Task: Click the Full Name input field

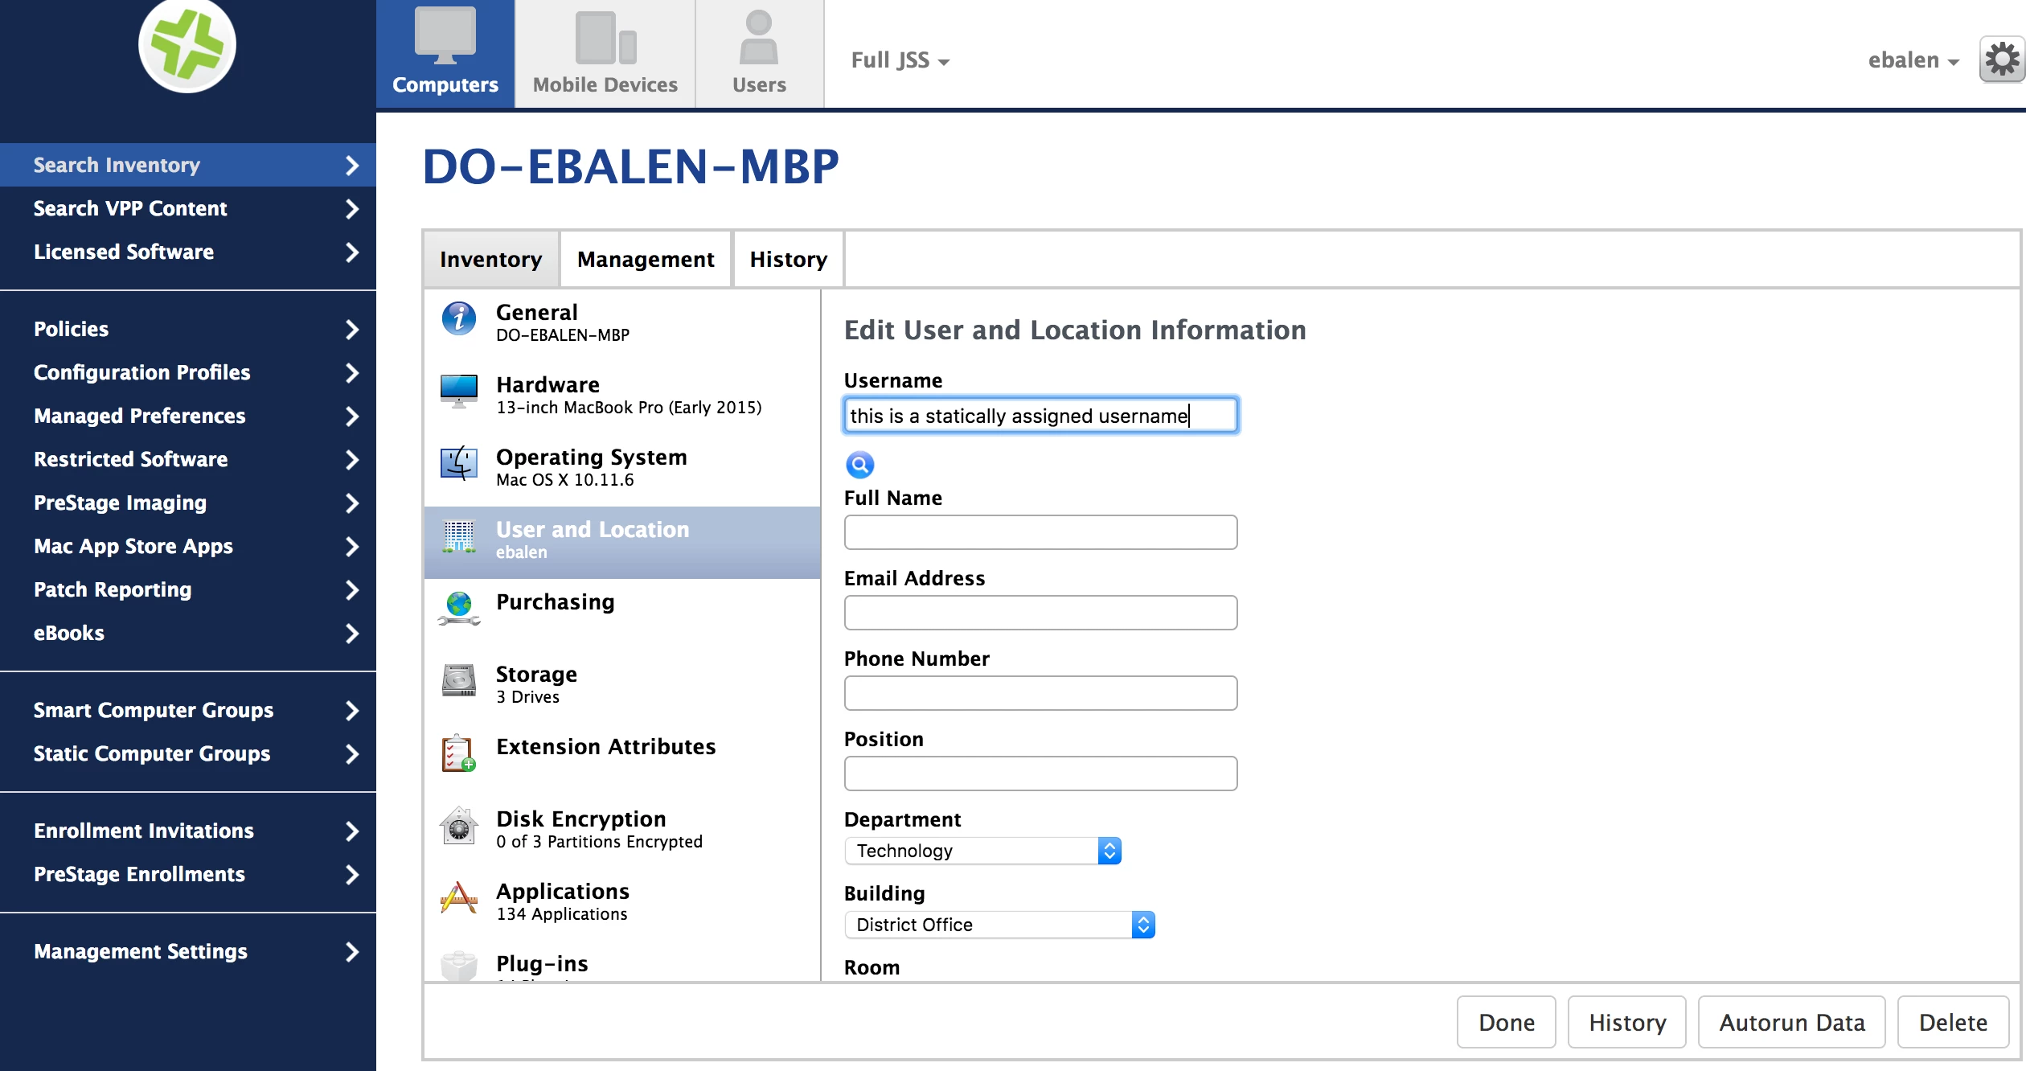Action: pyautogui.click(x=1040, y=532)
